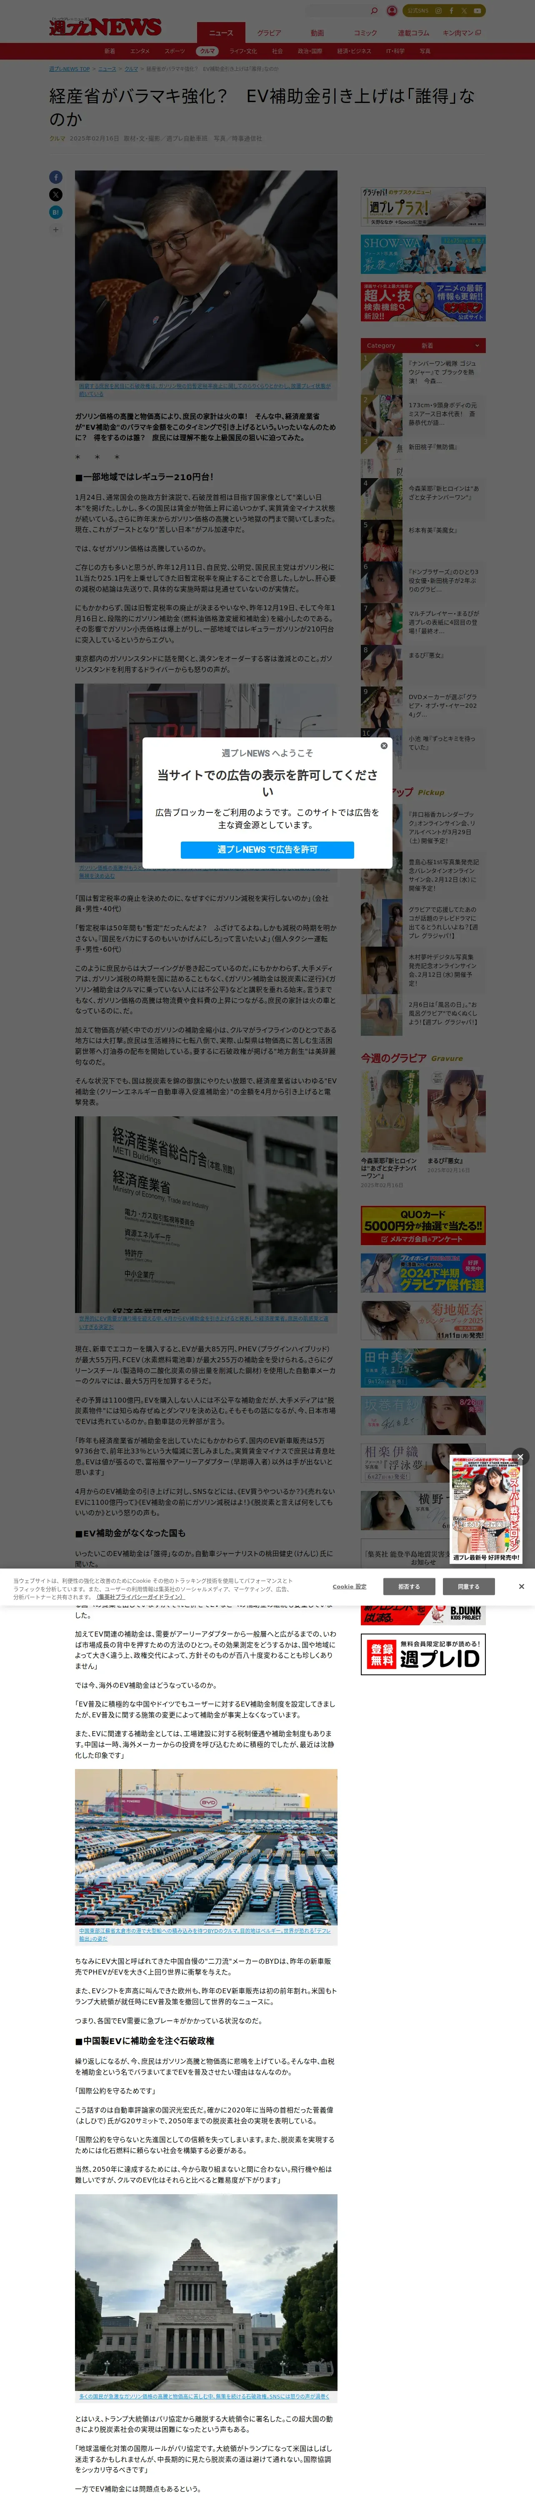
Task: Open the 登録無料 週プレID banner
Action: pos(423,1654)
